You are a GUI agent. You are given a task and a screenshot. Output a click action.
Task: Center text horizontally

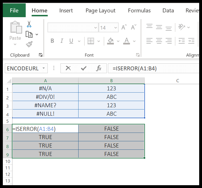pyautogui.click(x=159, y=41)
